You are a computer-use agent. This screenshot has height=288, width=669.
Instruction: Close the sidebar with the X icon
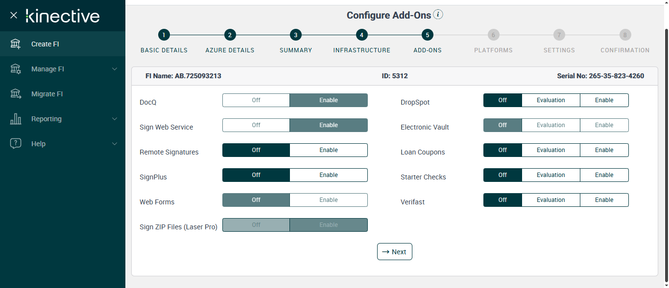tap(14, 15)
